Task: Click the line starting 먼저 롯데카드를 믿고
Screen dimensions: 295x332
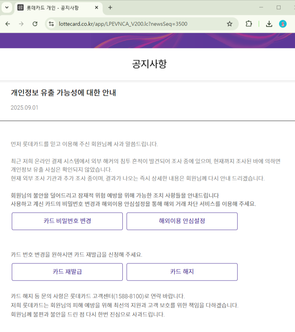Action: pyautogui.click(x=84, y=144)
